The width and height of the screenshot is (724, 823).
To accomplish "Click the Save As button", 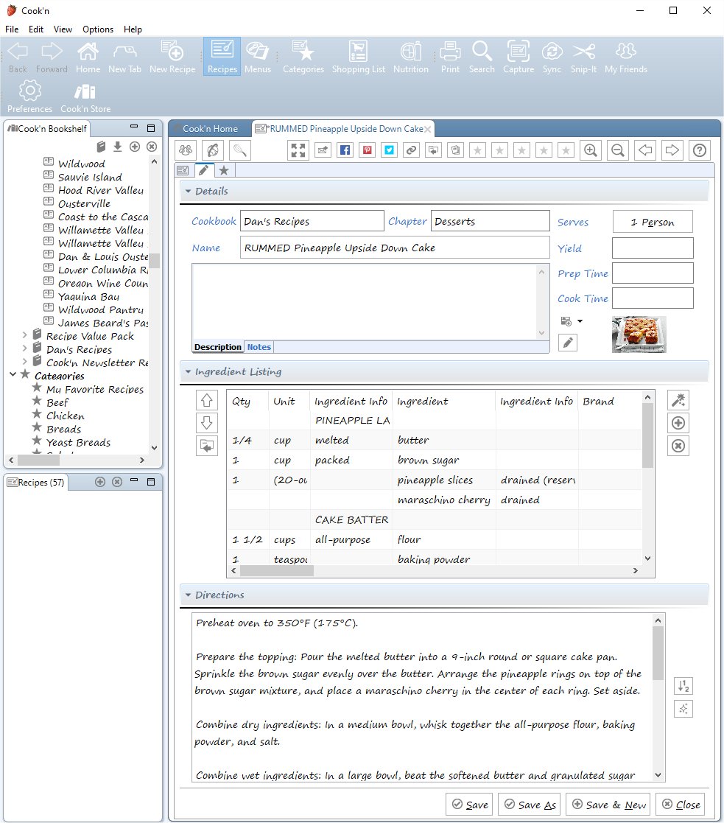I will (528, 805).
